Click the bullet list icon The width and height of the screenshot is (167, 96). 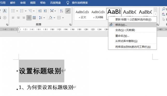13,11
